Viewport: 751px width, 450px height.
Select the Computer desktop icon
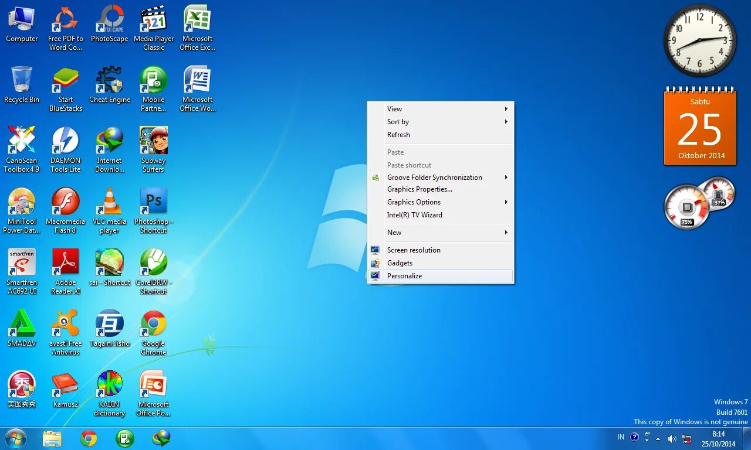pos(22,25)
